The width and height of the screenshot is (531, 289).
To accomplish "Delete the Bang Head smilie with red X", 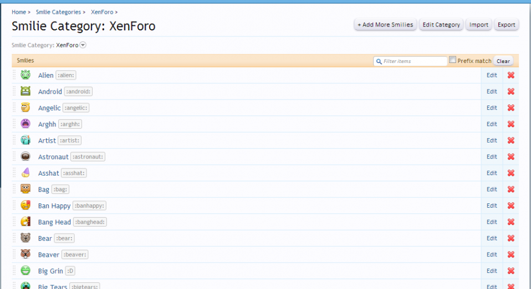I will 511,222.
